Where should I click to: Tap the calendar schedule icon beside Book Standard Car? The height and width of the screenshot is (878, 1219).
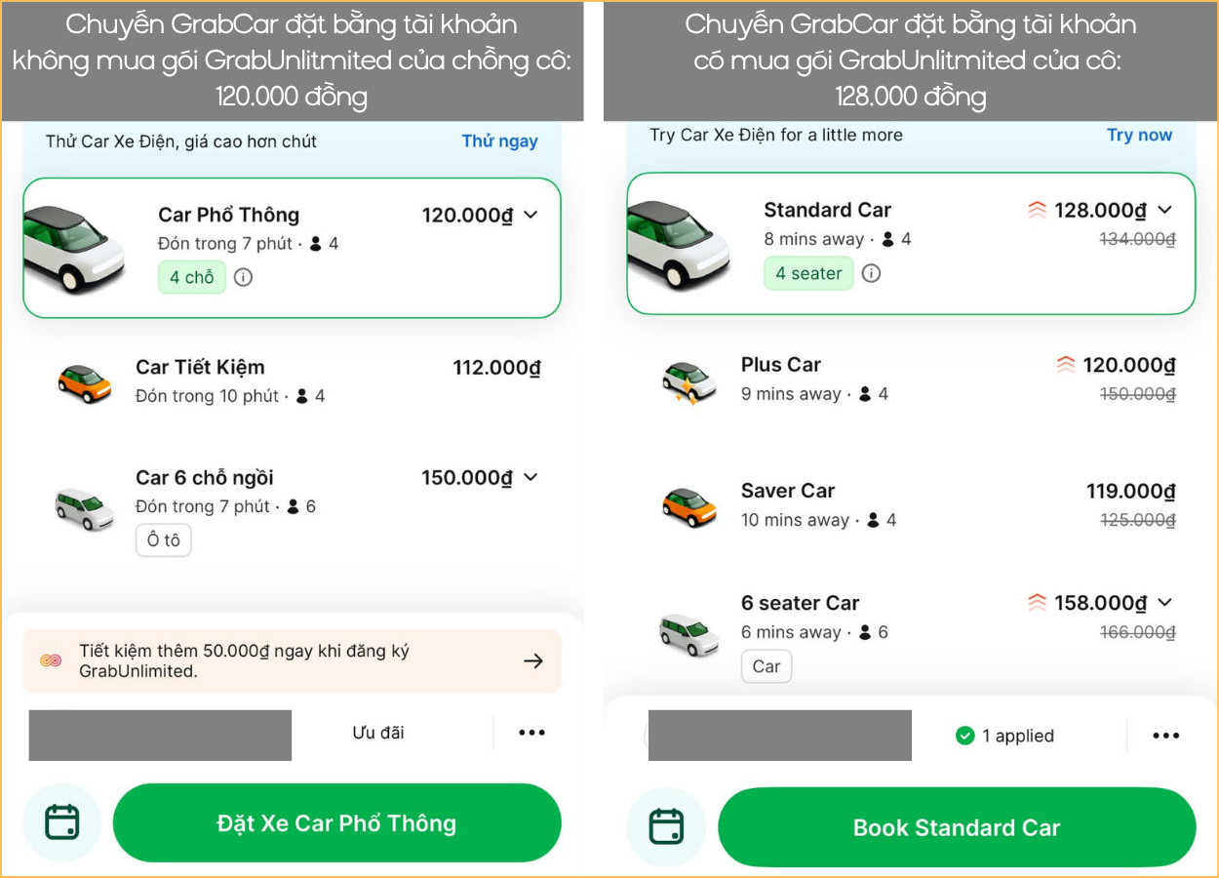point(666,827)
